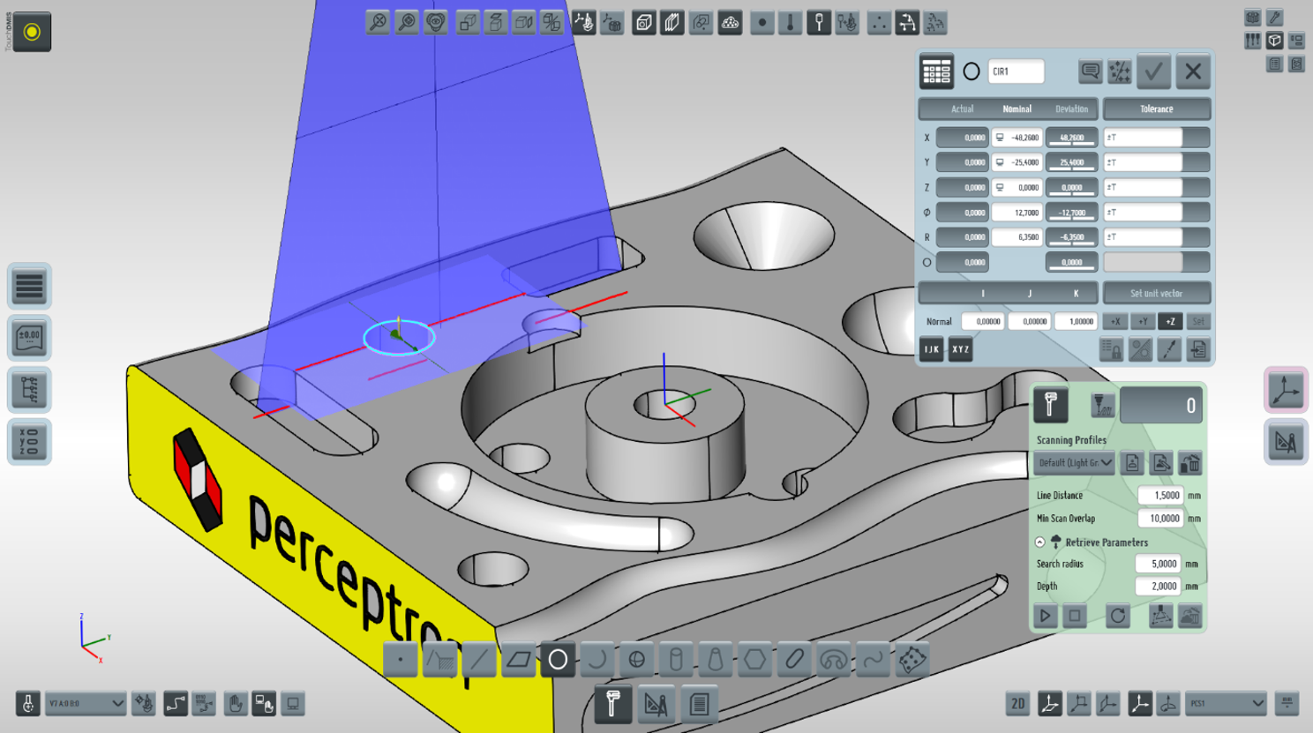Screen dimensions: 1313x733
Task: Click the Min Scan Overlap field 10,0000
Action: (1160, 519)
